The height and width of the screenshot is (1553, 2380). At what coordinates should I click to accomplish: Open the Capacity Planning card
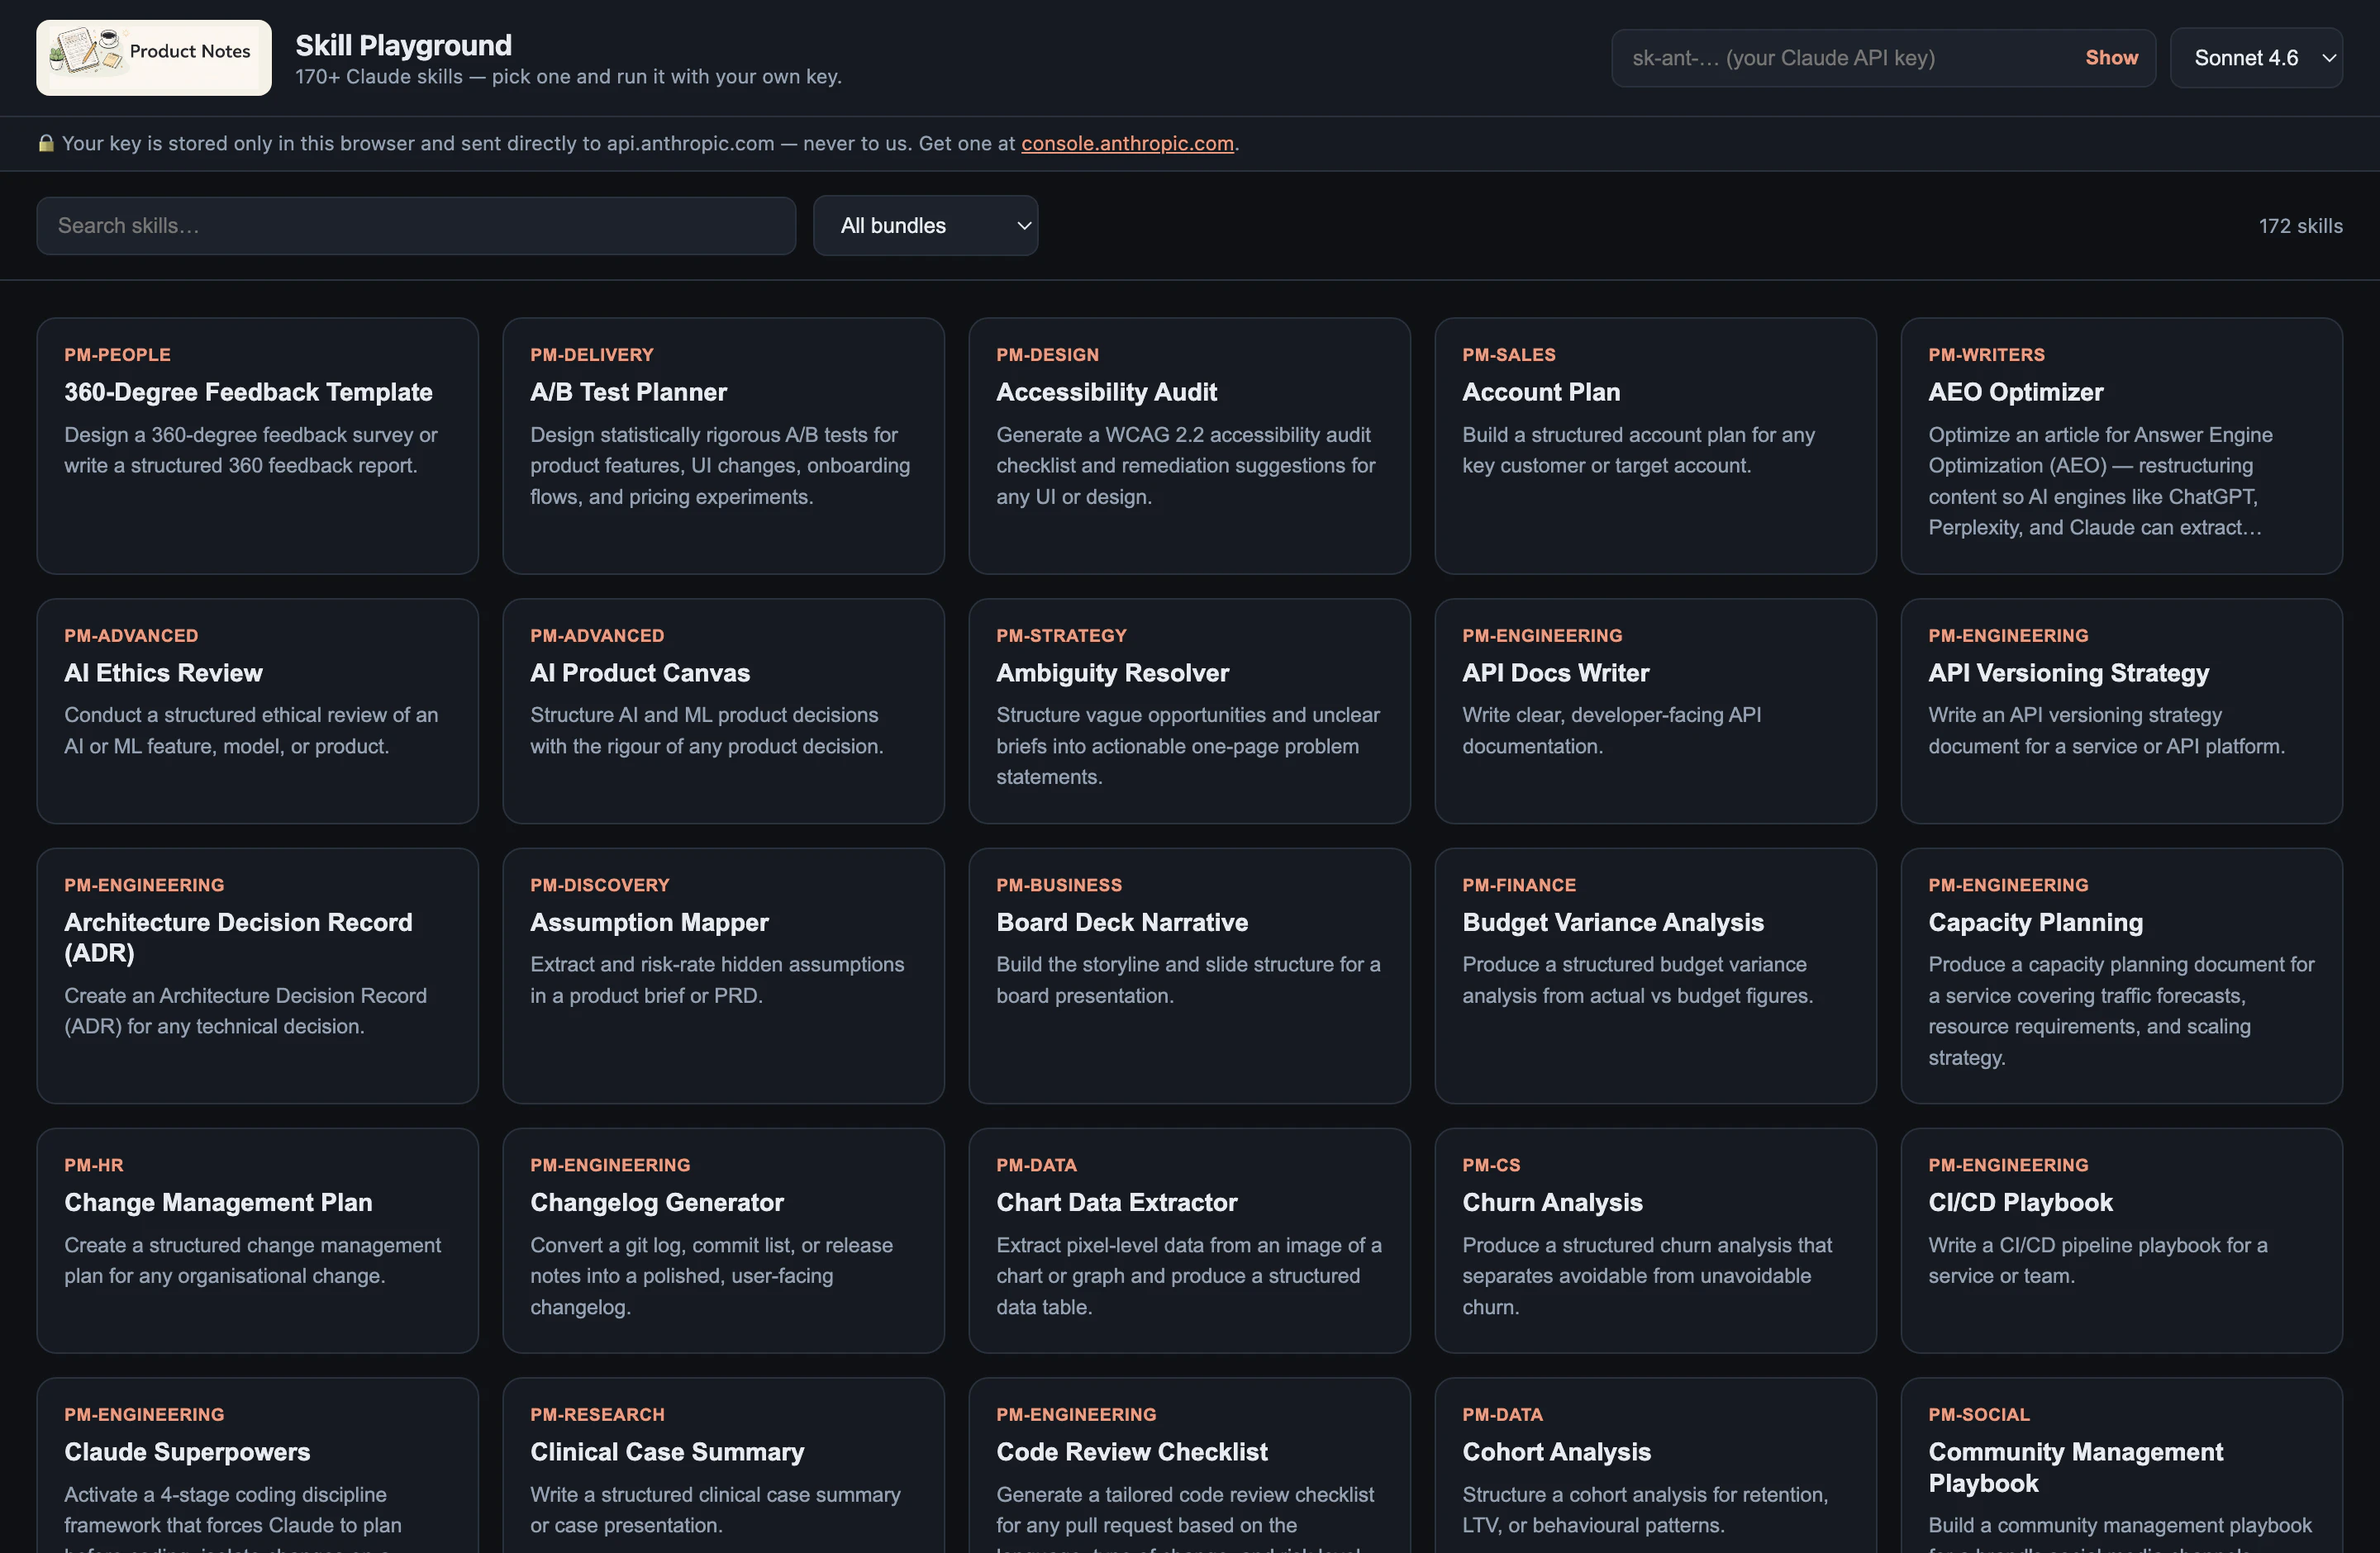tap(2122, 976)
